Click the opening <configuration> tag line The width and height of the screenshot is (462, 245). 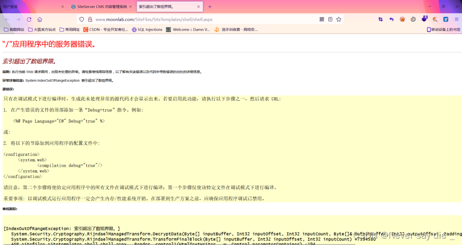tap(22, 154)
